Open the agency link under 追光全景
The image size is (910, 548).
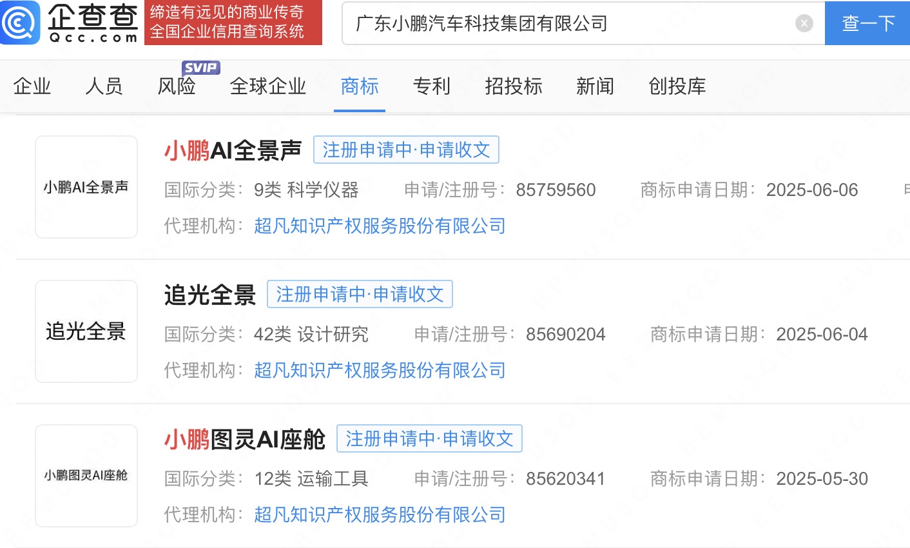[380, 370]
